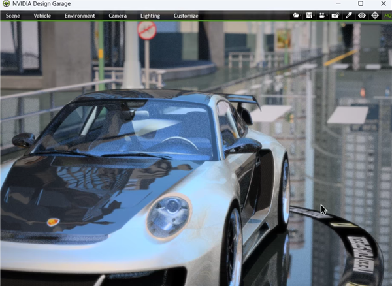Open the Environment menu
Image resolution: width=392 pixels, height=286 pixels.
tap(80, 16)
